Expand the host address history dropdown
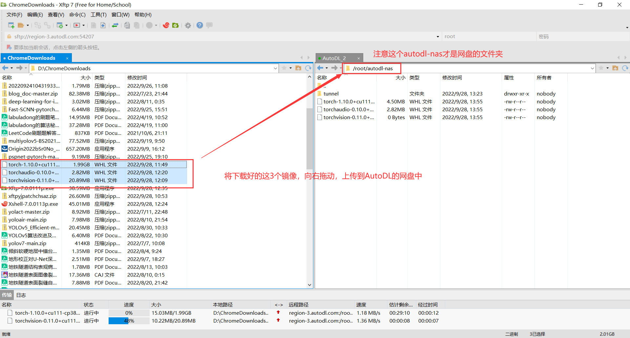Image resolution: width=630 pixels, height=338 pixels. tap(438, 37)
